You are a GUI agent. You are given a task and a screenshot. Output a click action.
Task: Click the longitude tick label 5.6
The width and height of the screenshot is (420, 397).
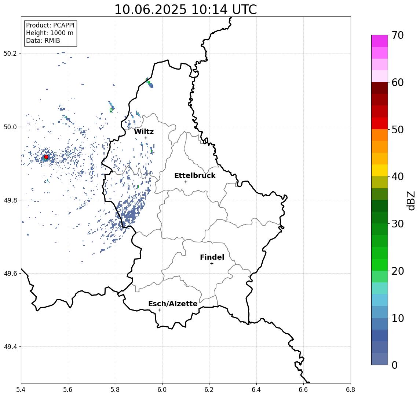coord(68,390)
